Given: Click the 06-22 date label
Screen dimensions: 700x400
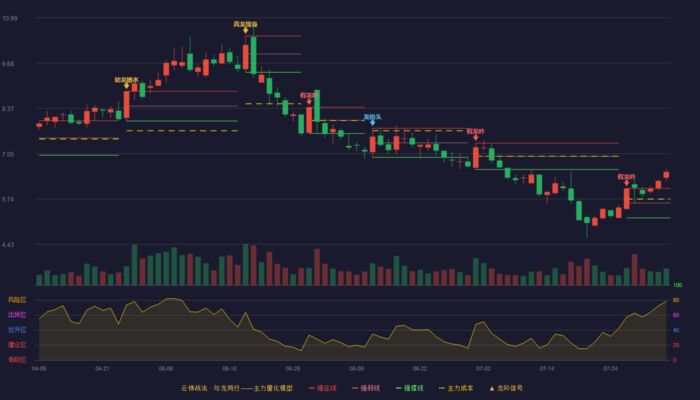Looking at the screenshot, I should click(x=420, y=368).
